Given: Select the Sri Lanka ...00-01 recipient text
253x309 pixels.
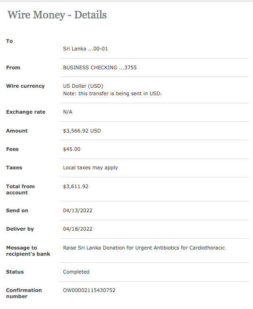Looking at the screenshot, I should click(85, 49).
